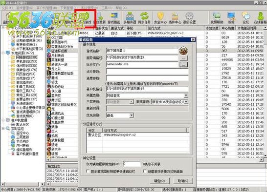
Task: Click into the 运行参数 input field
Action: (147, 72)
